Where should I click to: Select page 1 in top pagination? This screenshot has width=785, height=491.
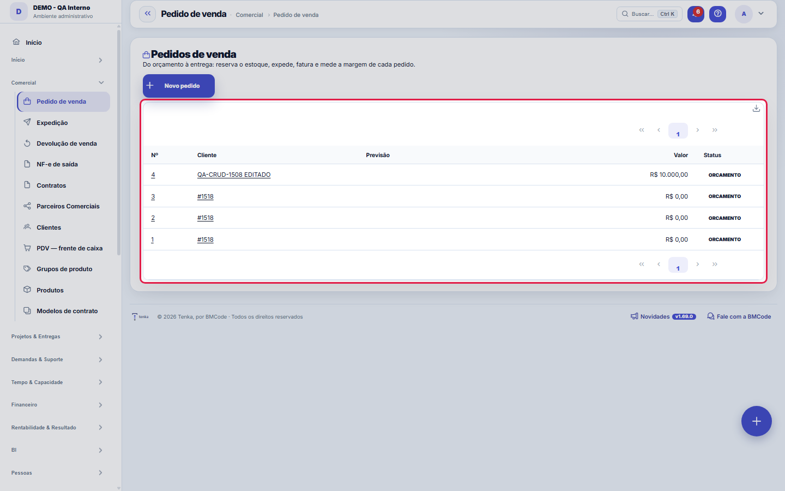[x=678, y=131]
